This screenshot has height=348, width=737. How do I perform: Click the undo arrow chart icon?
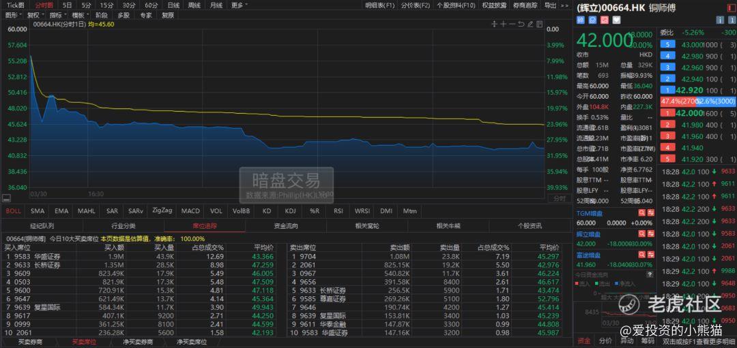pos(521,24)
